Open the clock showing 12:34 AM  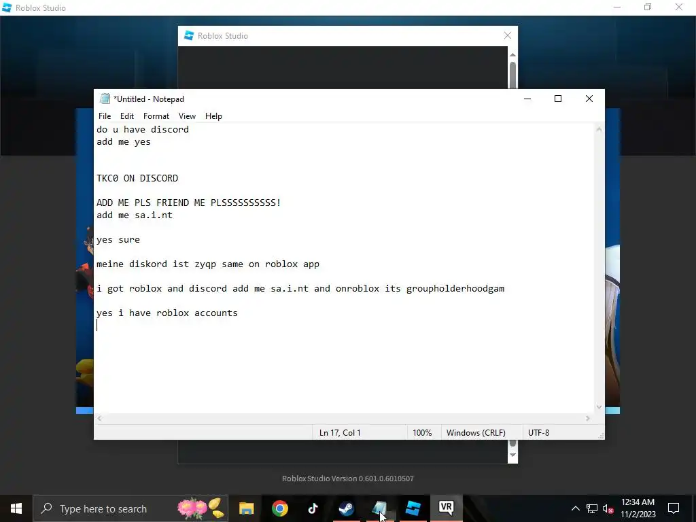coord(638,508)
